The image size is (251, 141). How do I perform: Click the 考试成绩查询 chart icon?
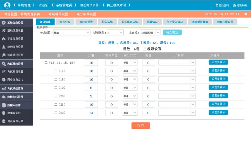coord(4,89)
